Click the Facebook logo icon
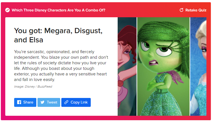This screenshot has height=123, width=212. [x=19, y=102]
